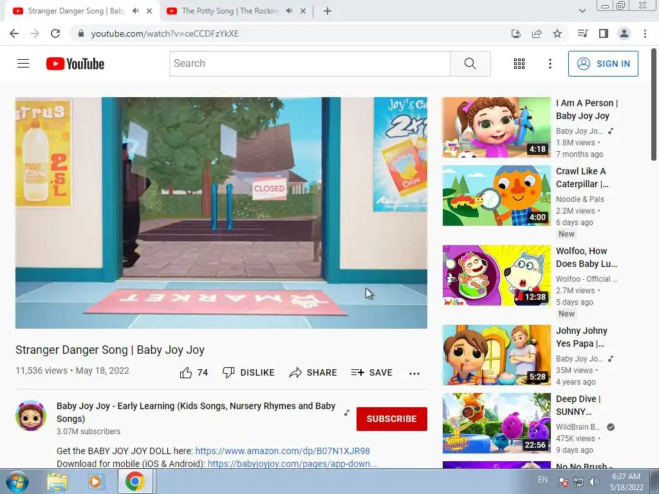Click WildBrain channel name

[x=579, y=427]
